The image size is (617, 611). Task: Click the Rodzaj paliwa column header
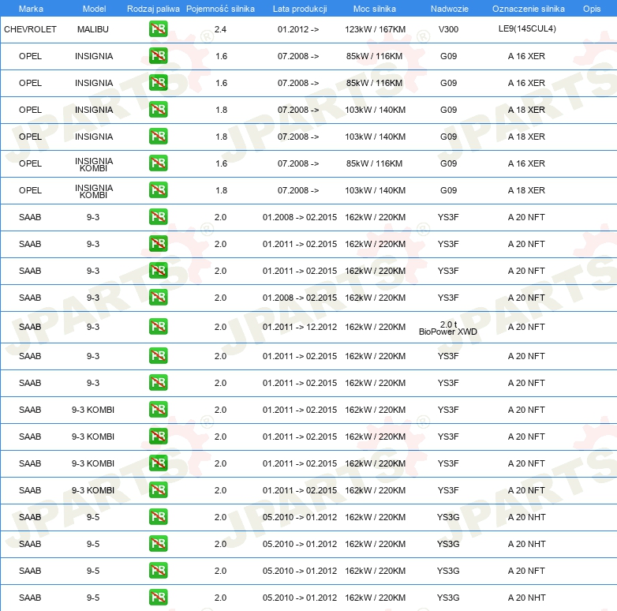tap(153, 8)
